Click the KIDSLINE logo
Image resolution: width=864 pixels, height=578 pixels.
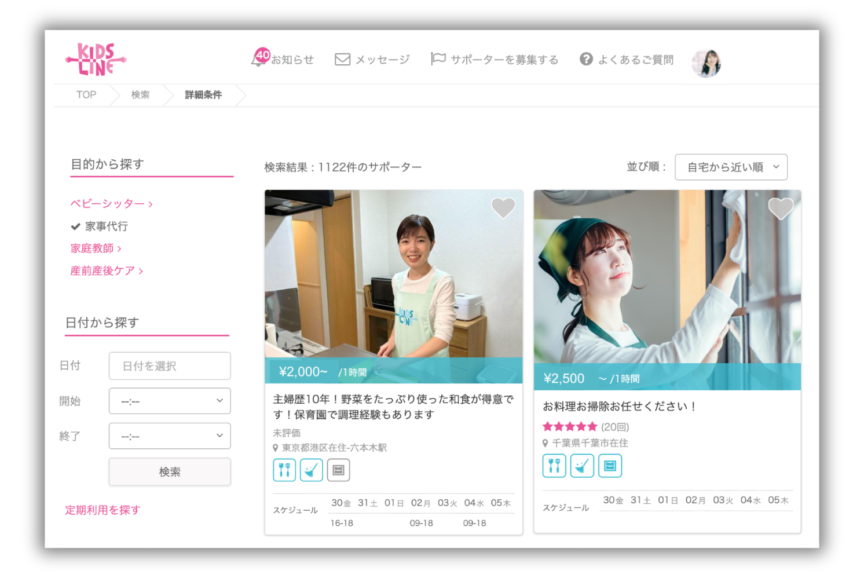point(96,60)
